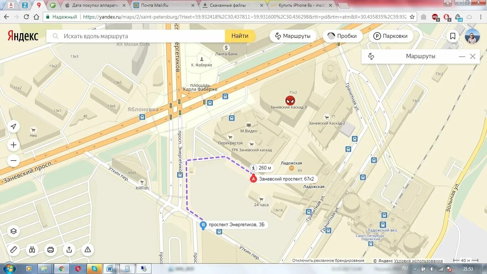Viewport: 487px width, 274px height.
Task: Collapse the Маршруты route panel
Action: point(462,56)
